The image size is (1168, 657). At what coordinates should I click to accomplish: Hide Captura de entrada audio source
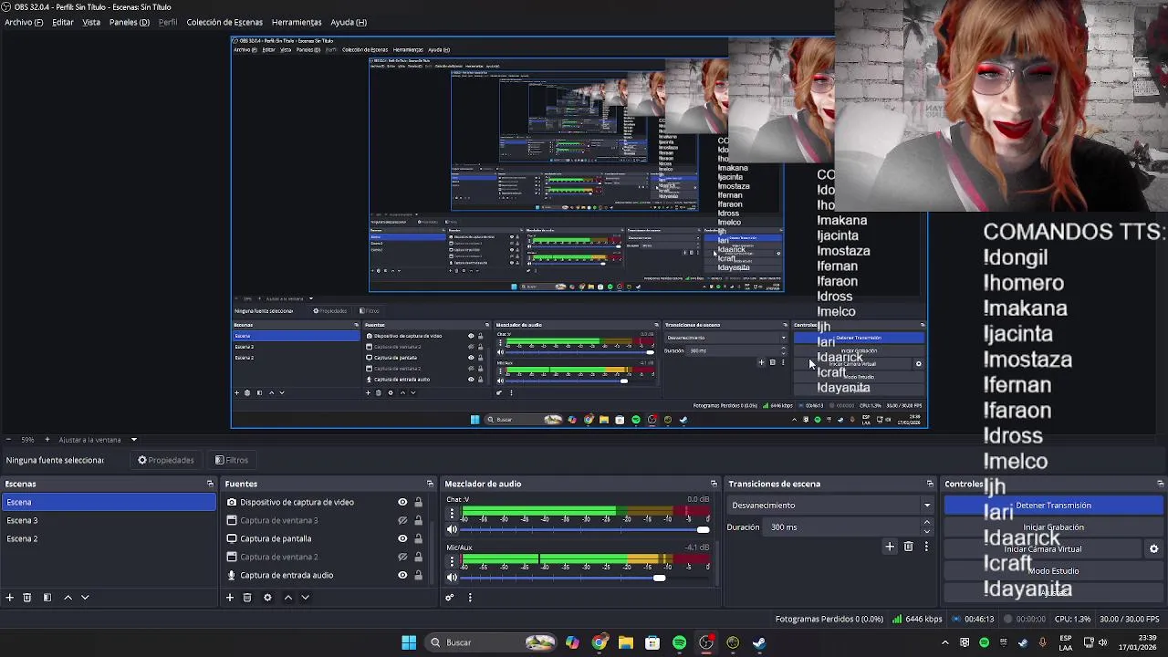coord(402,575)
